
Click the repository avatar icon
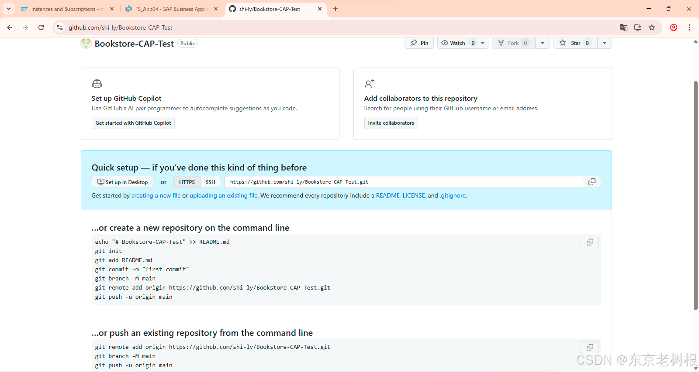86,43
